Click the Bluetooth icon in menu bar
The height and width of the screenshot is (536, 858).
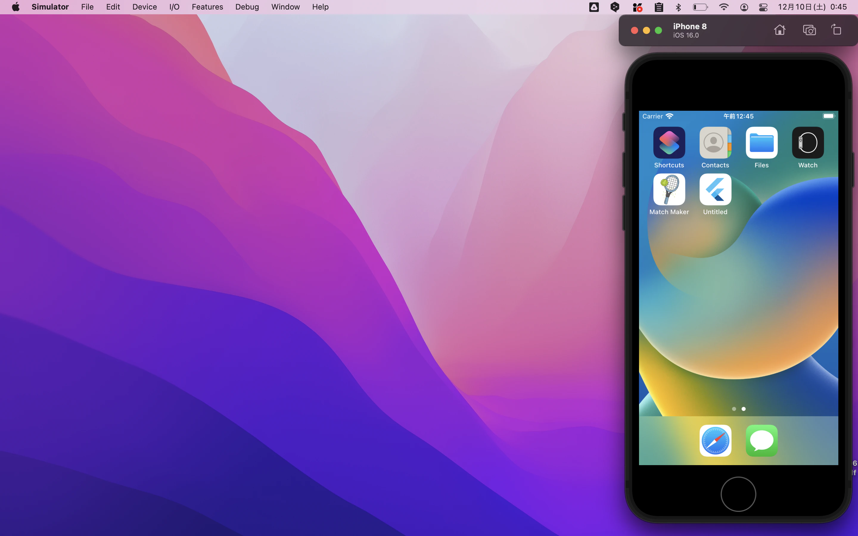(678, 7)
